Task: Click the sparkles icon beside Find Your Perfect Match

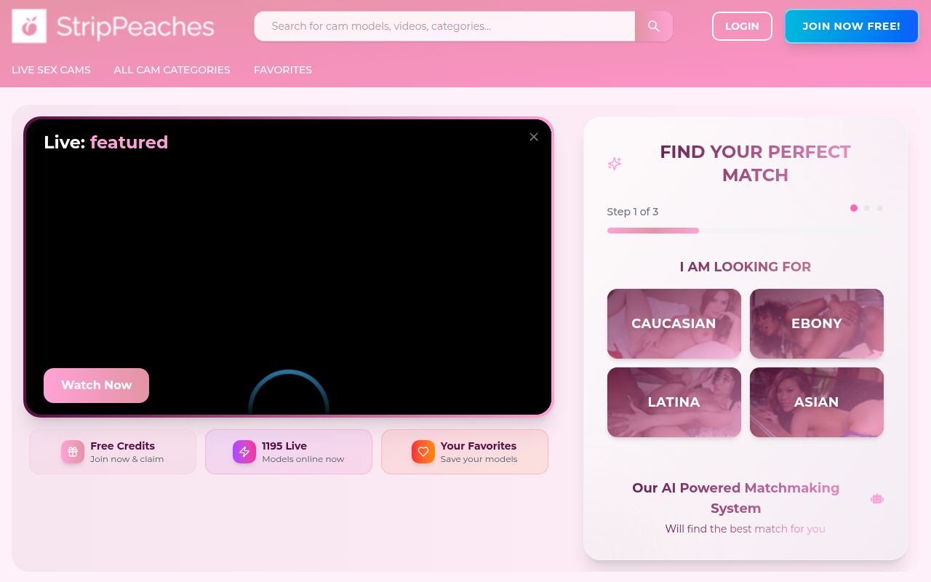Action: 615,164
